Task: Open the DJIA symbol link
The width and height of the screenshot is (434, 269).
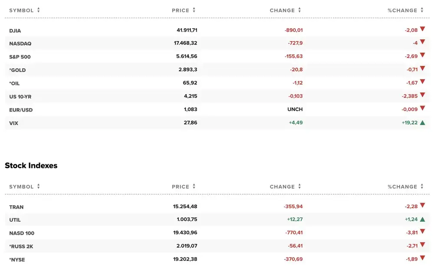Action: point(15,31)
